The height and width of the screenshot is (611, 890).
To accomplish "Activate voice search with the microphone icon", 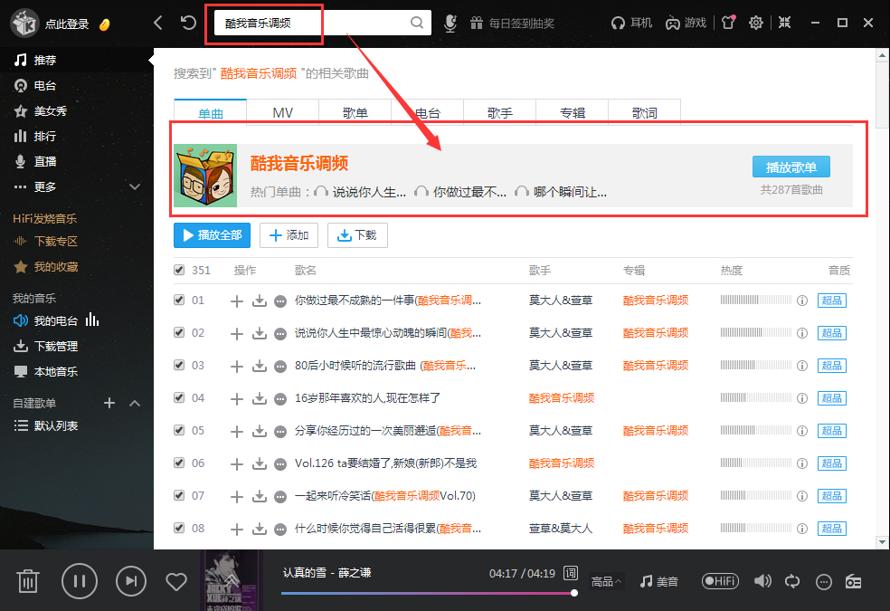I will coord(450,23).
